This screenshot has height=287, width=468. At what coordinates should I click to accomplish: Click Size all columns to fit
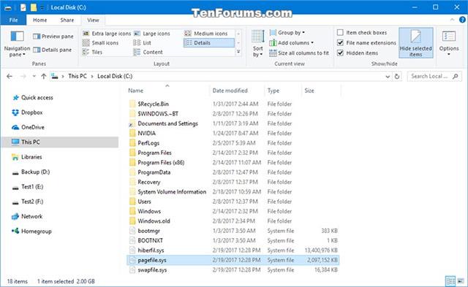pyautogui.click(x=299, y=53)
